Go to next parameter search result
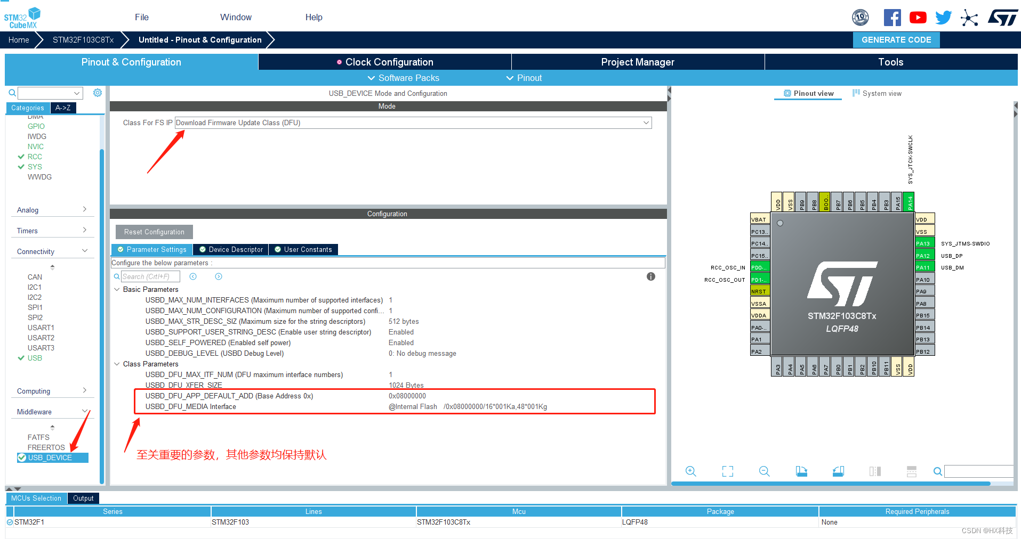The image size is (1021, 539). 219,276
